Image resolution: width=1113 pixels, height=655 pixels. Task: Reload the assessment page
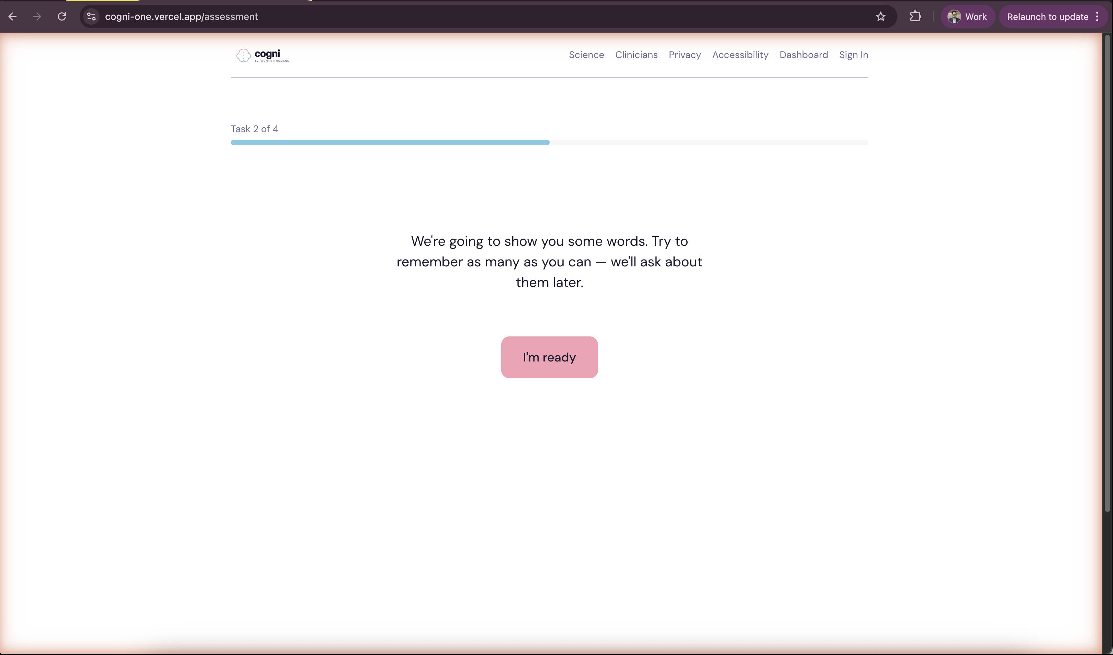click(x=62, y=16)
